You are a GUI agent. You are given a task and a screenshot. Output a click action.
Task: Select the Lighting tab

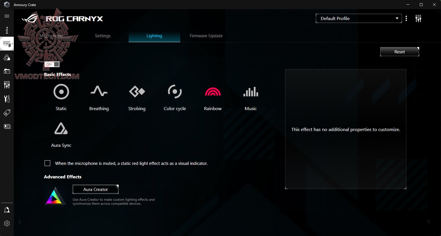point(154,36)
